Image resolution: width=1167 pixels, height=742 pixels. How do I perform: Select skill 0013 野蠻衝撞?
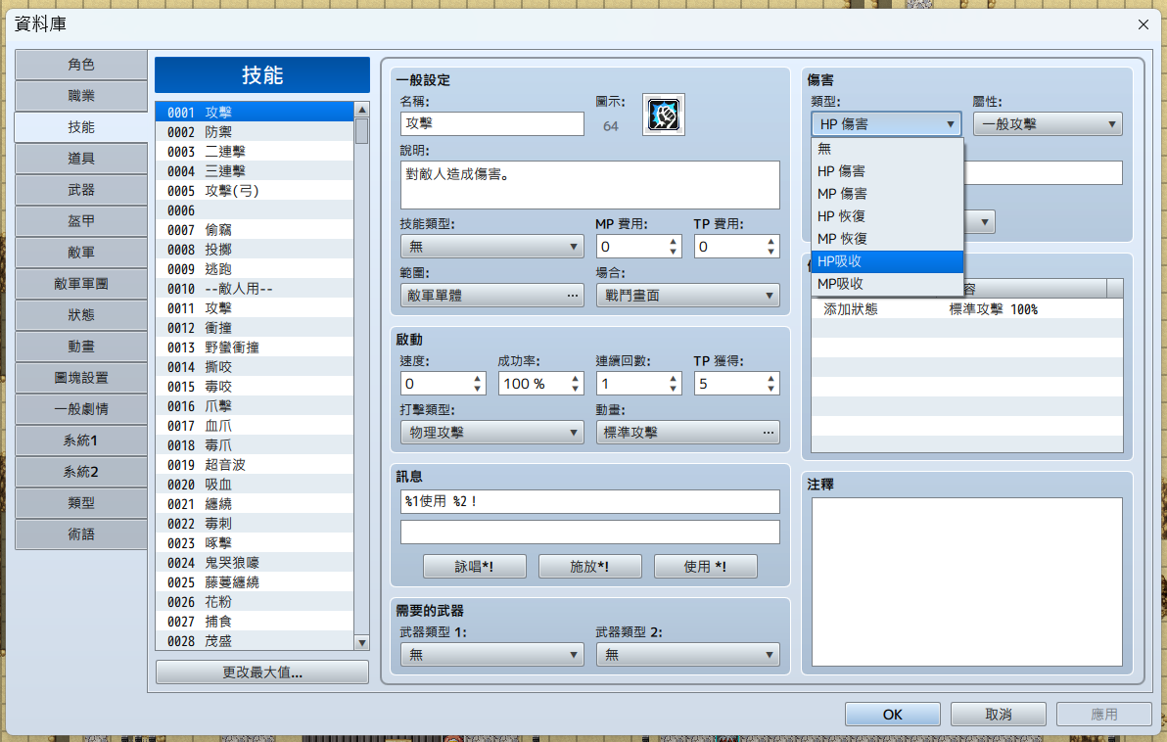coord(255,348)
